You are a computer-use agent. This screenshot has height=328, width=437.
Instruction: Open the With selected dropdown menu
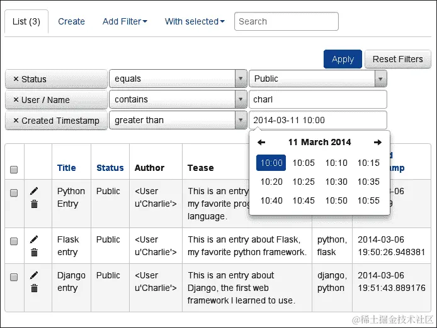[x=195, y=21]
